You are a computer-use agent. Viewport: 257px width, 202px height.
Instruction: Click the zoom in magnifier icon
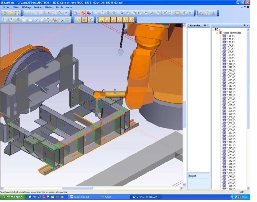click(x=108, y=13)
